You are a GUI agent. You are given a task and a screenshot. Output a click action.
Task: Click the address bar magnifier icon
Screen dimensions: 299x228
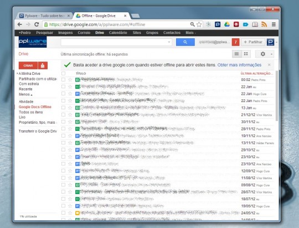pos(192,24)
